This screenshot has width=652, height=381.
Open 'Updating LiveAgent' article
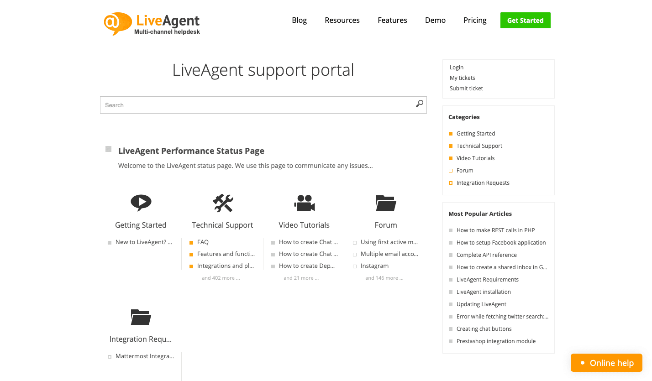click(481, 304)
